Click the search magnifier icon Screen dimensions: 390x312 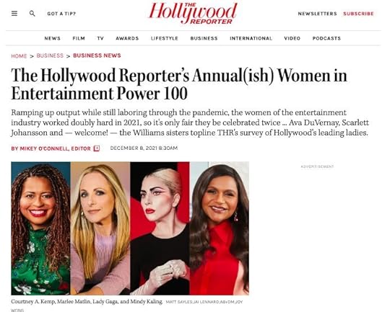coord(32,14)
